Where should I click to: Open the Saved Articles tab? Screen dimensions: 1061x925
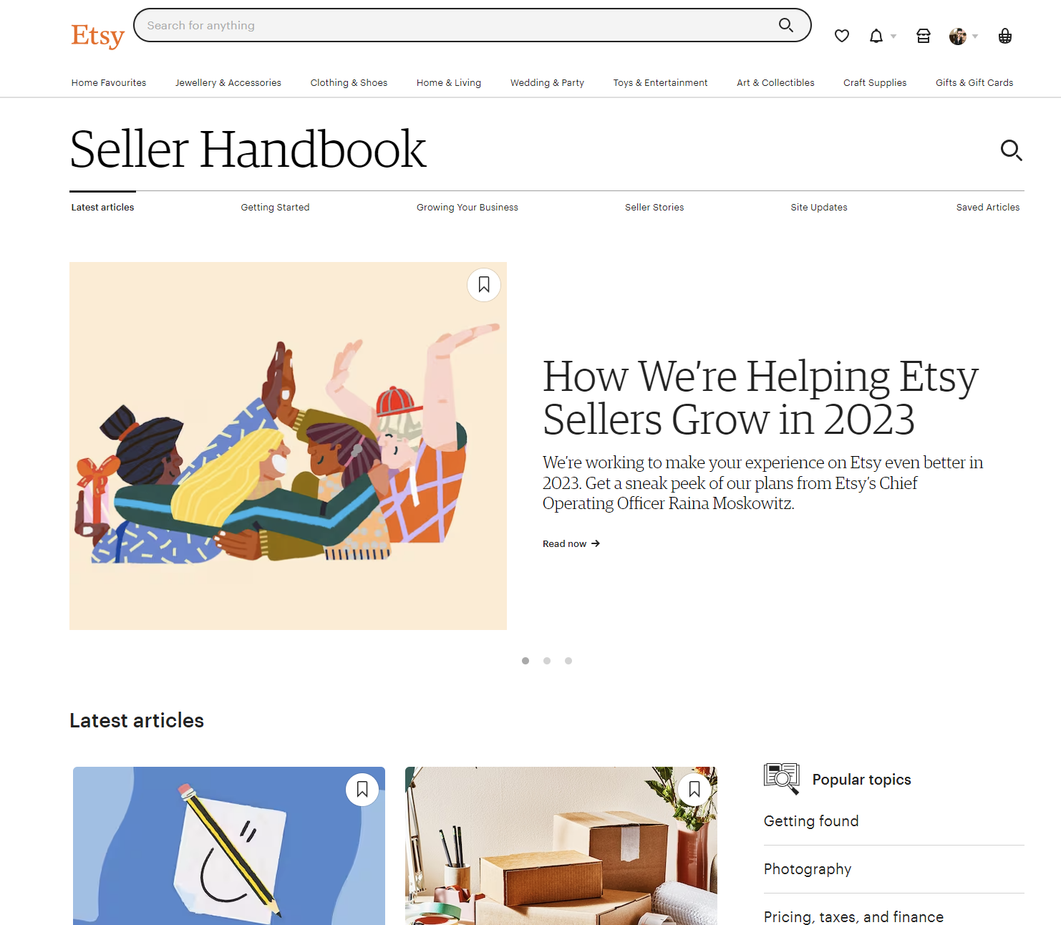click(x=988, y=208)
